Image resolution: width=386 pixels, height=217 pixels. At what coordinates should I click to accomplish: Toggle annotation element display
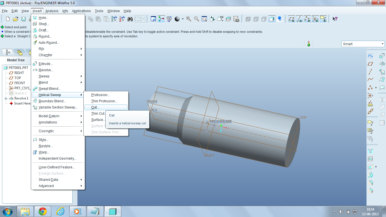tap(323, 19)
